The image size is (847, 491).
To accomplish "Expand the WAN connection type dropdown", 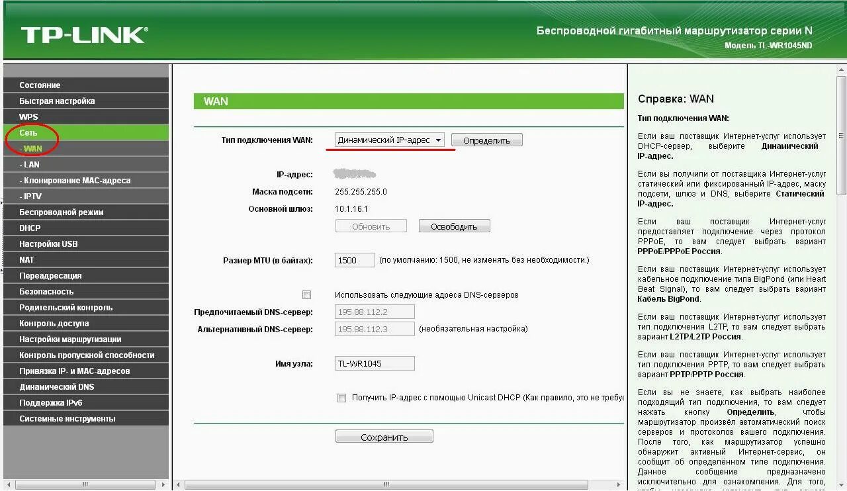I will click(x=390, y=140).
